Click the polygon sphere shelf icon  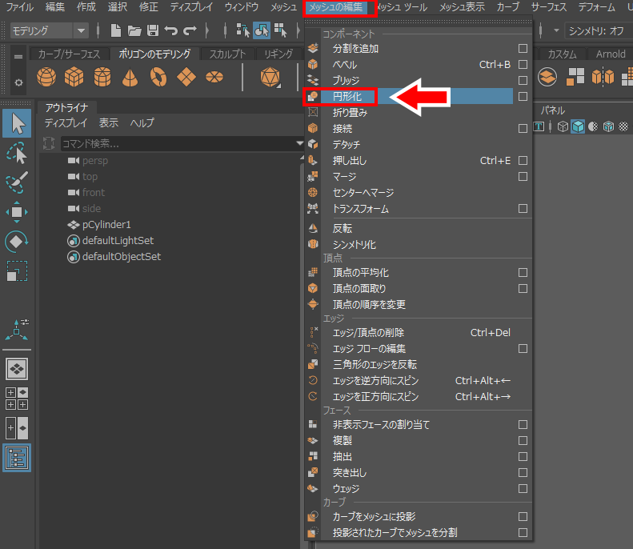(46, 77)
